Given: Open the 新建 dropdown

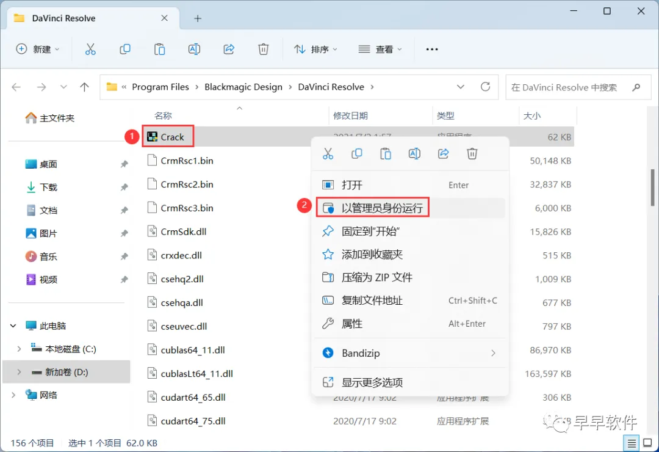Looking at the screenshot, I should pos(38,49).
